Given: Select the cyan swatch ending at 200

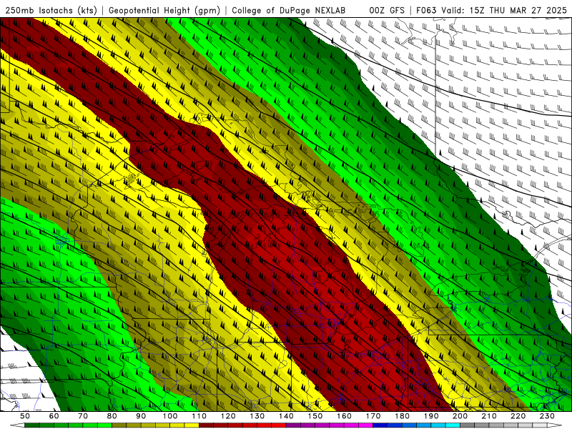Looking at the screenshot, I should [453, 425].
